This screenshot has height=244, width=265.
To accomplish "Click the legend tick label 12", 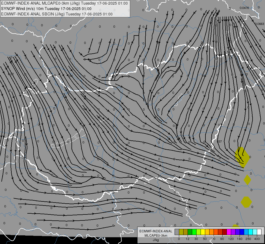I will (188, 239).
